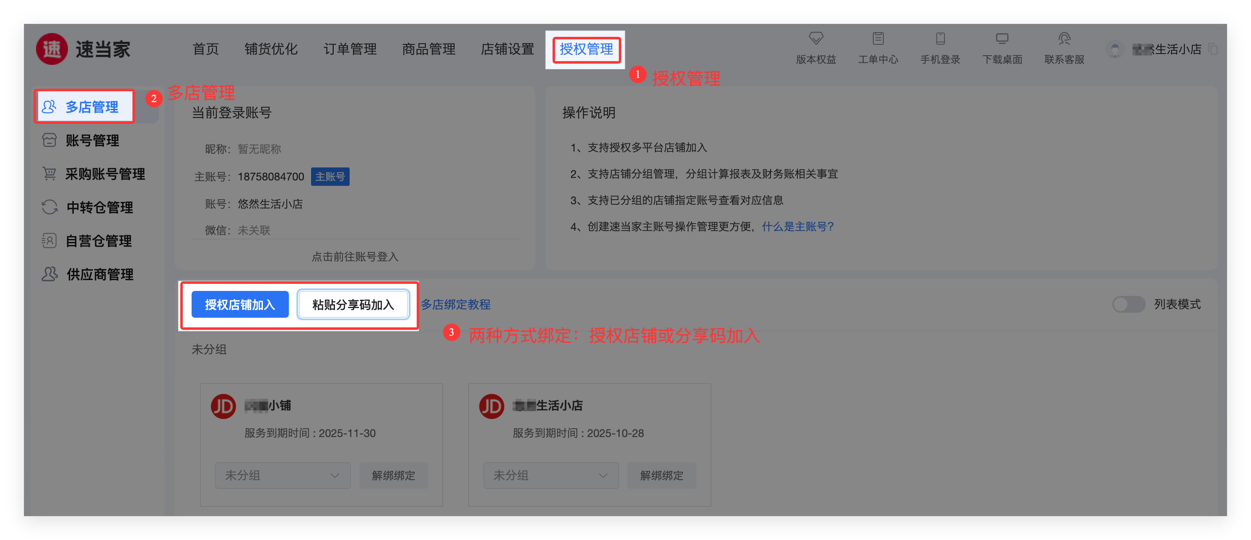Image resolution: width=1251 pixels, height=540 pixels.
Task: Click the copy icon beside account name
Action: click(1213, 49)
